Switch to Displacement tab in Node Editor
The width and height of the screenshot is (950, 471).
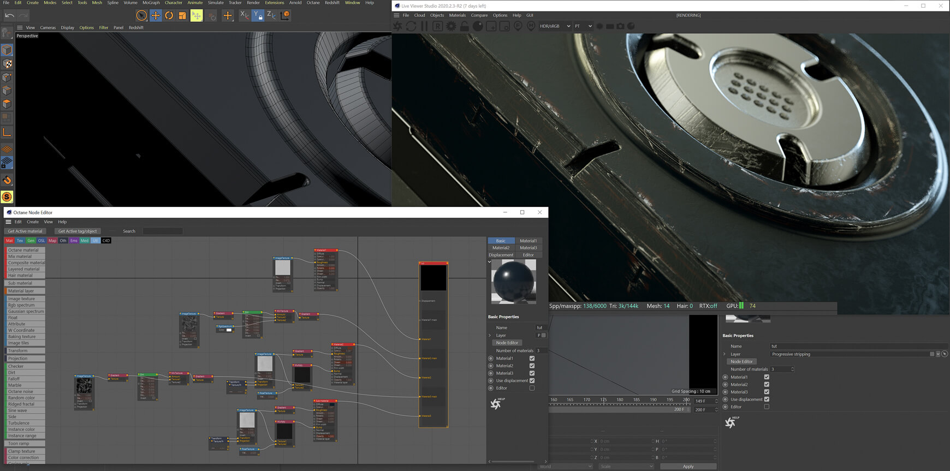tap(501, 255)
